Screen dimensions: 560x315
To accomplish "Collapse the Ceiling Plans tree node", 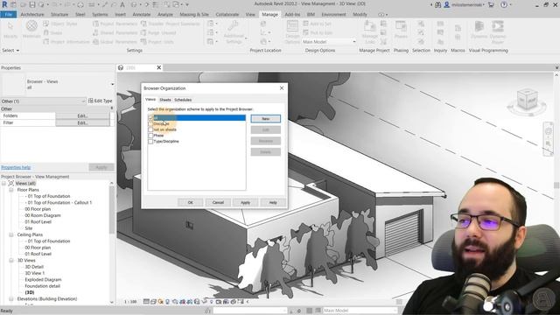I will click(11, 234).
